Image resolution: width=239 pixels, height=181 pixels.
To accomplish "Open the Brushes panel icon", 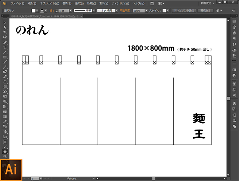I will (234, 27).
